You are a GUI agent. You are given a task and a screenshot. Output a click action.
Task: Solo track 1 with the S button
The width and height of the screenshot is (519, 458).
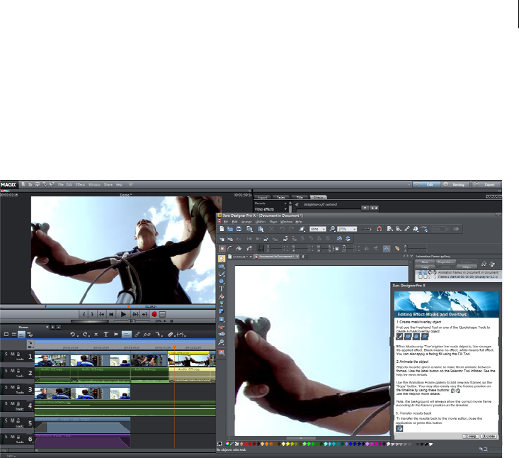pos(6,354)
